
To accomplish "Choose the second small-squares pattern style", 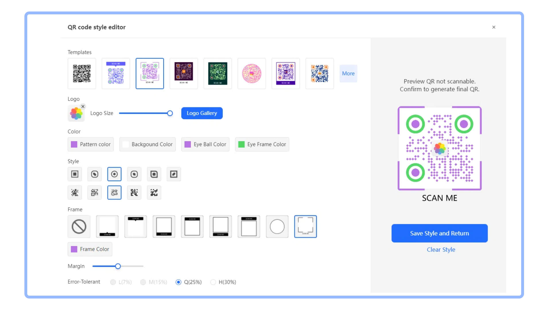I will pos(94,192).
